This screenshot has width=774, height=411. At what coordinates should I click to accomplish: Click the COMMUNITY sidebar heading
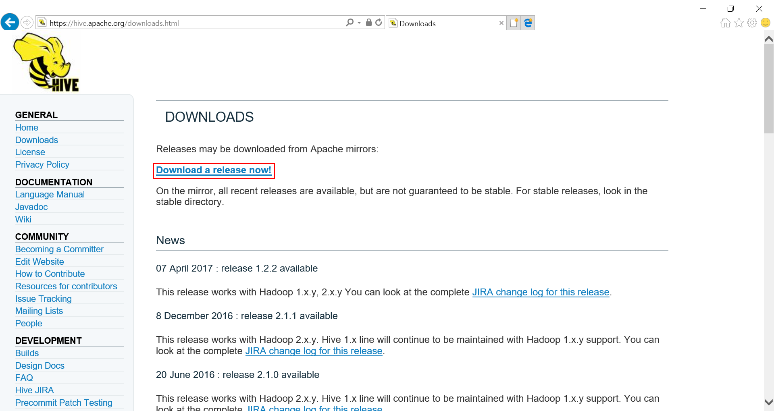coord(42,237)
